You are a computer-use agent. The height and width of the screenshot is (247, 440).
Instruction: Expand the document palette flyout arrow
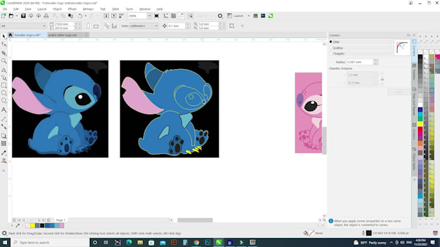(x=12, y=226)
